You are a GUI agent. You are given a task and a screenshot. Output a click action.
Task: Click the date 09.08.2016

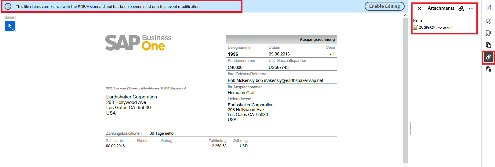tap(279, 54)
